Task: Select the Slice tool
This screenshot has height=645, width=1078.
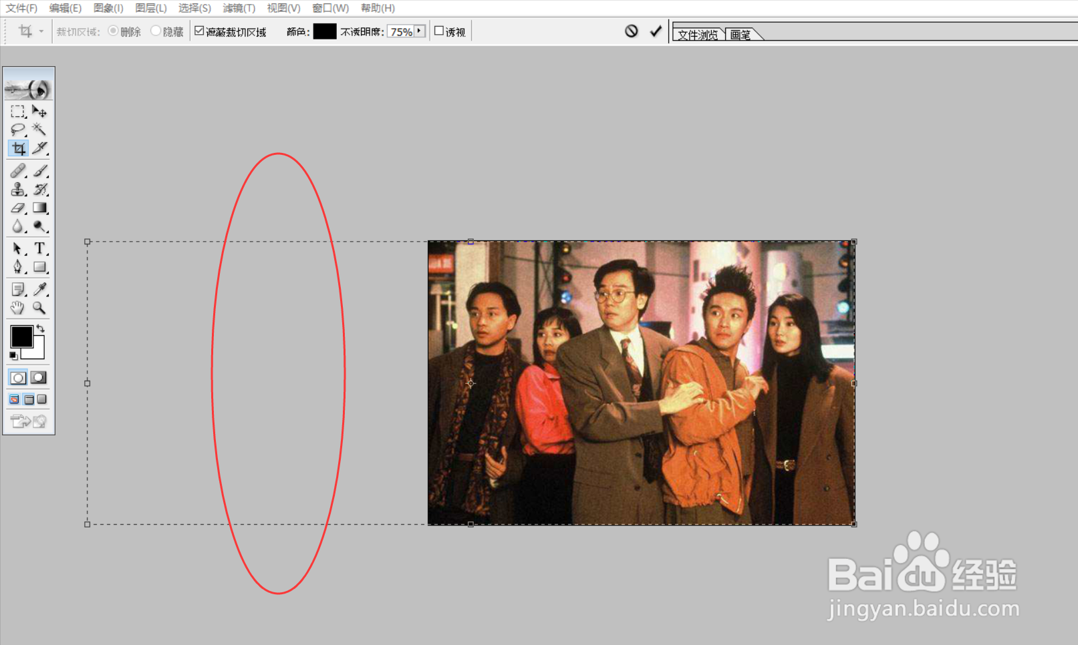Action: pyautogui.click(x=39, y=148)
